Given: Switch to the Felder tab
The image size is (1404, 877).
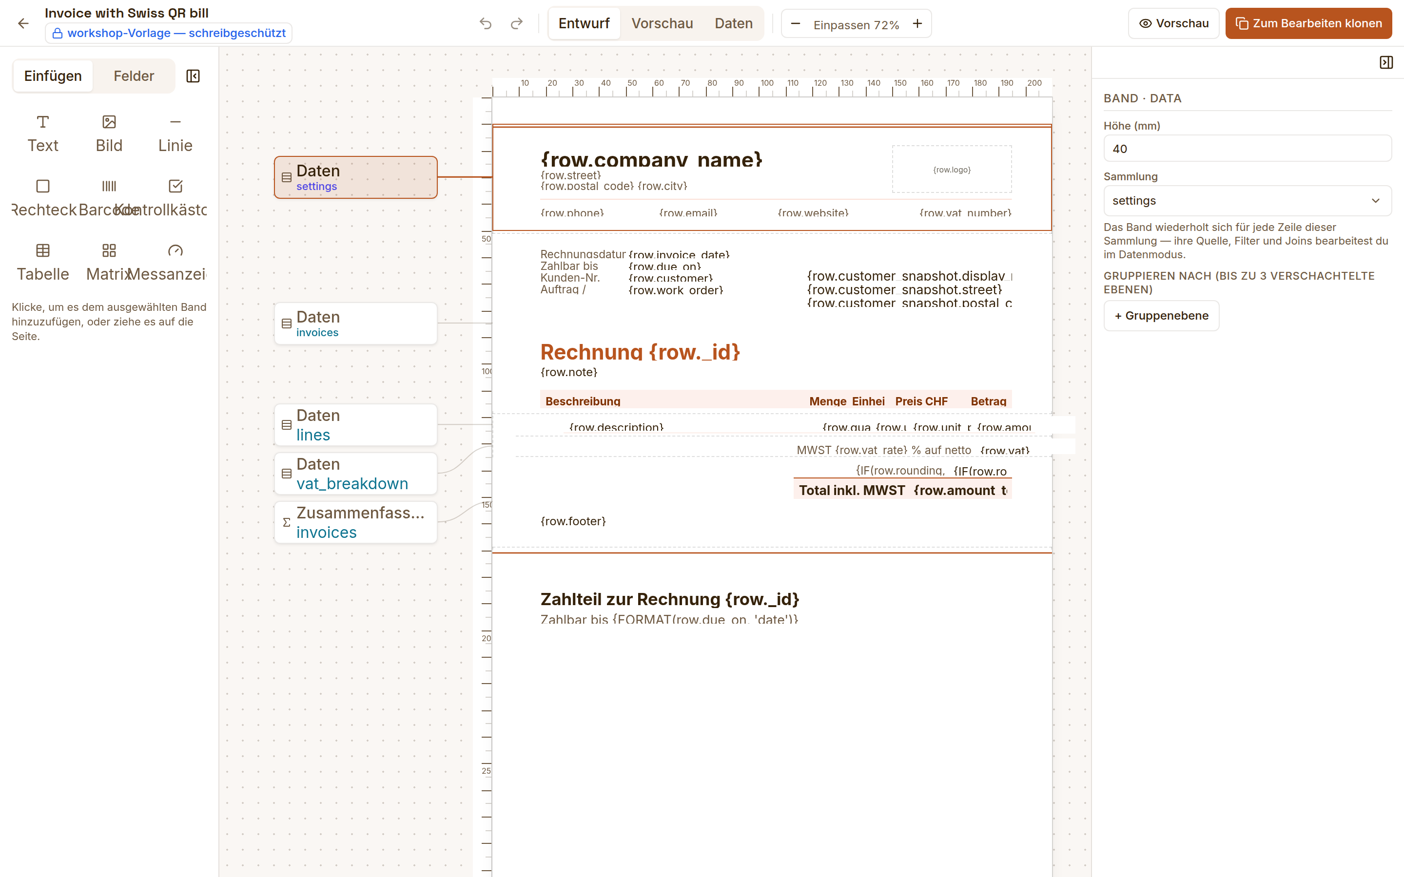Looking at the screenshot, I should pos(134,76).
